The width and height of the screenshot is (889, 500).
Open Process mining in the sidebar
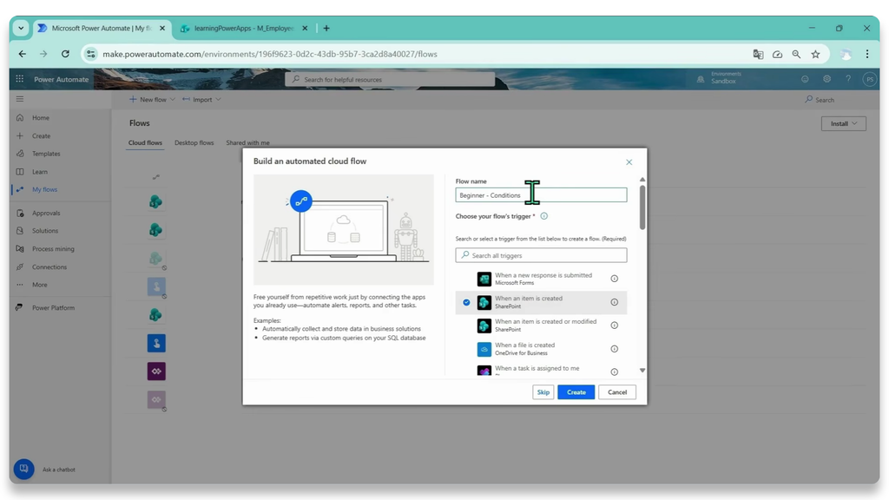(x=53, y=249)
